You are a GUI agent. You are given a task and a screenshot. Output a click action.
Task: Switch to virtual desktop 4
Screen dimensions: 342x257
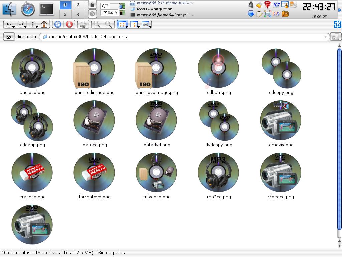coord(78,14)
